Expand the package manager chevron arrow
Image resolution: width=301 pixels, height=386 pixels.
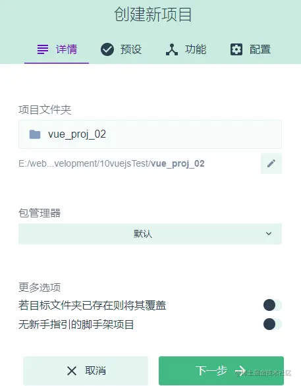click(269, 234)
